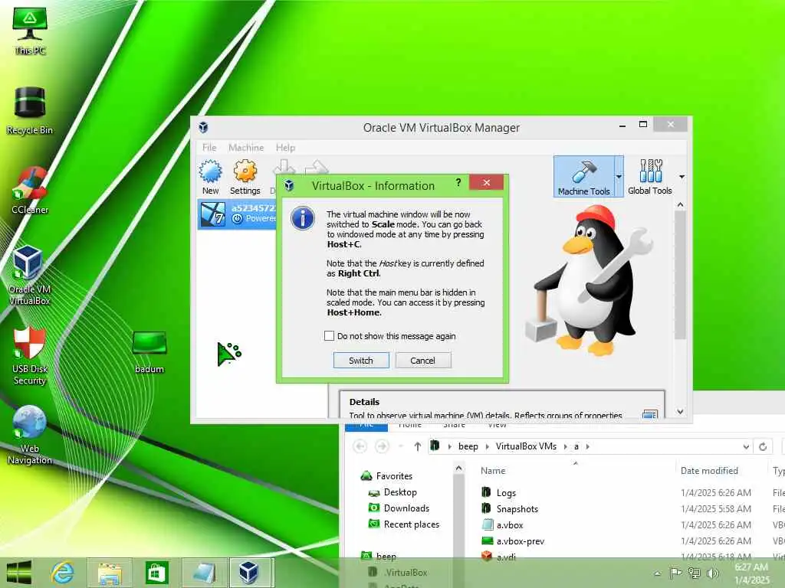Image resolution: width=785 pixels, height=588 pixels.
Task: Expand arrow after 'beep' in address path
Action: click(487, 446)
